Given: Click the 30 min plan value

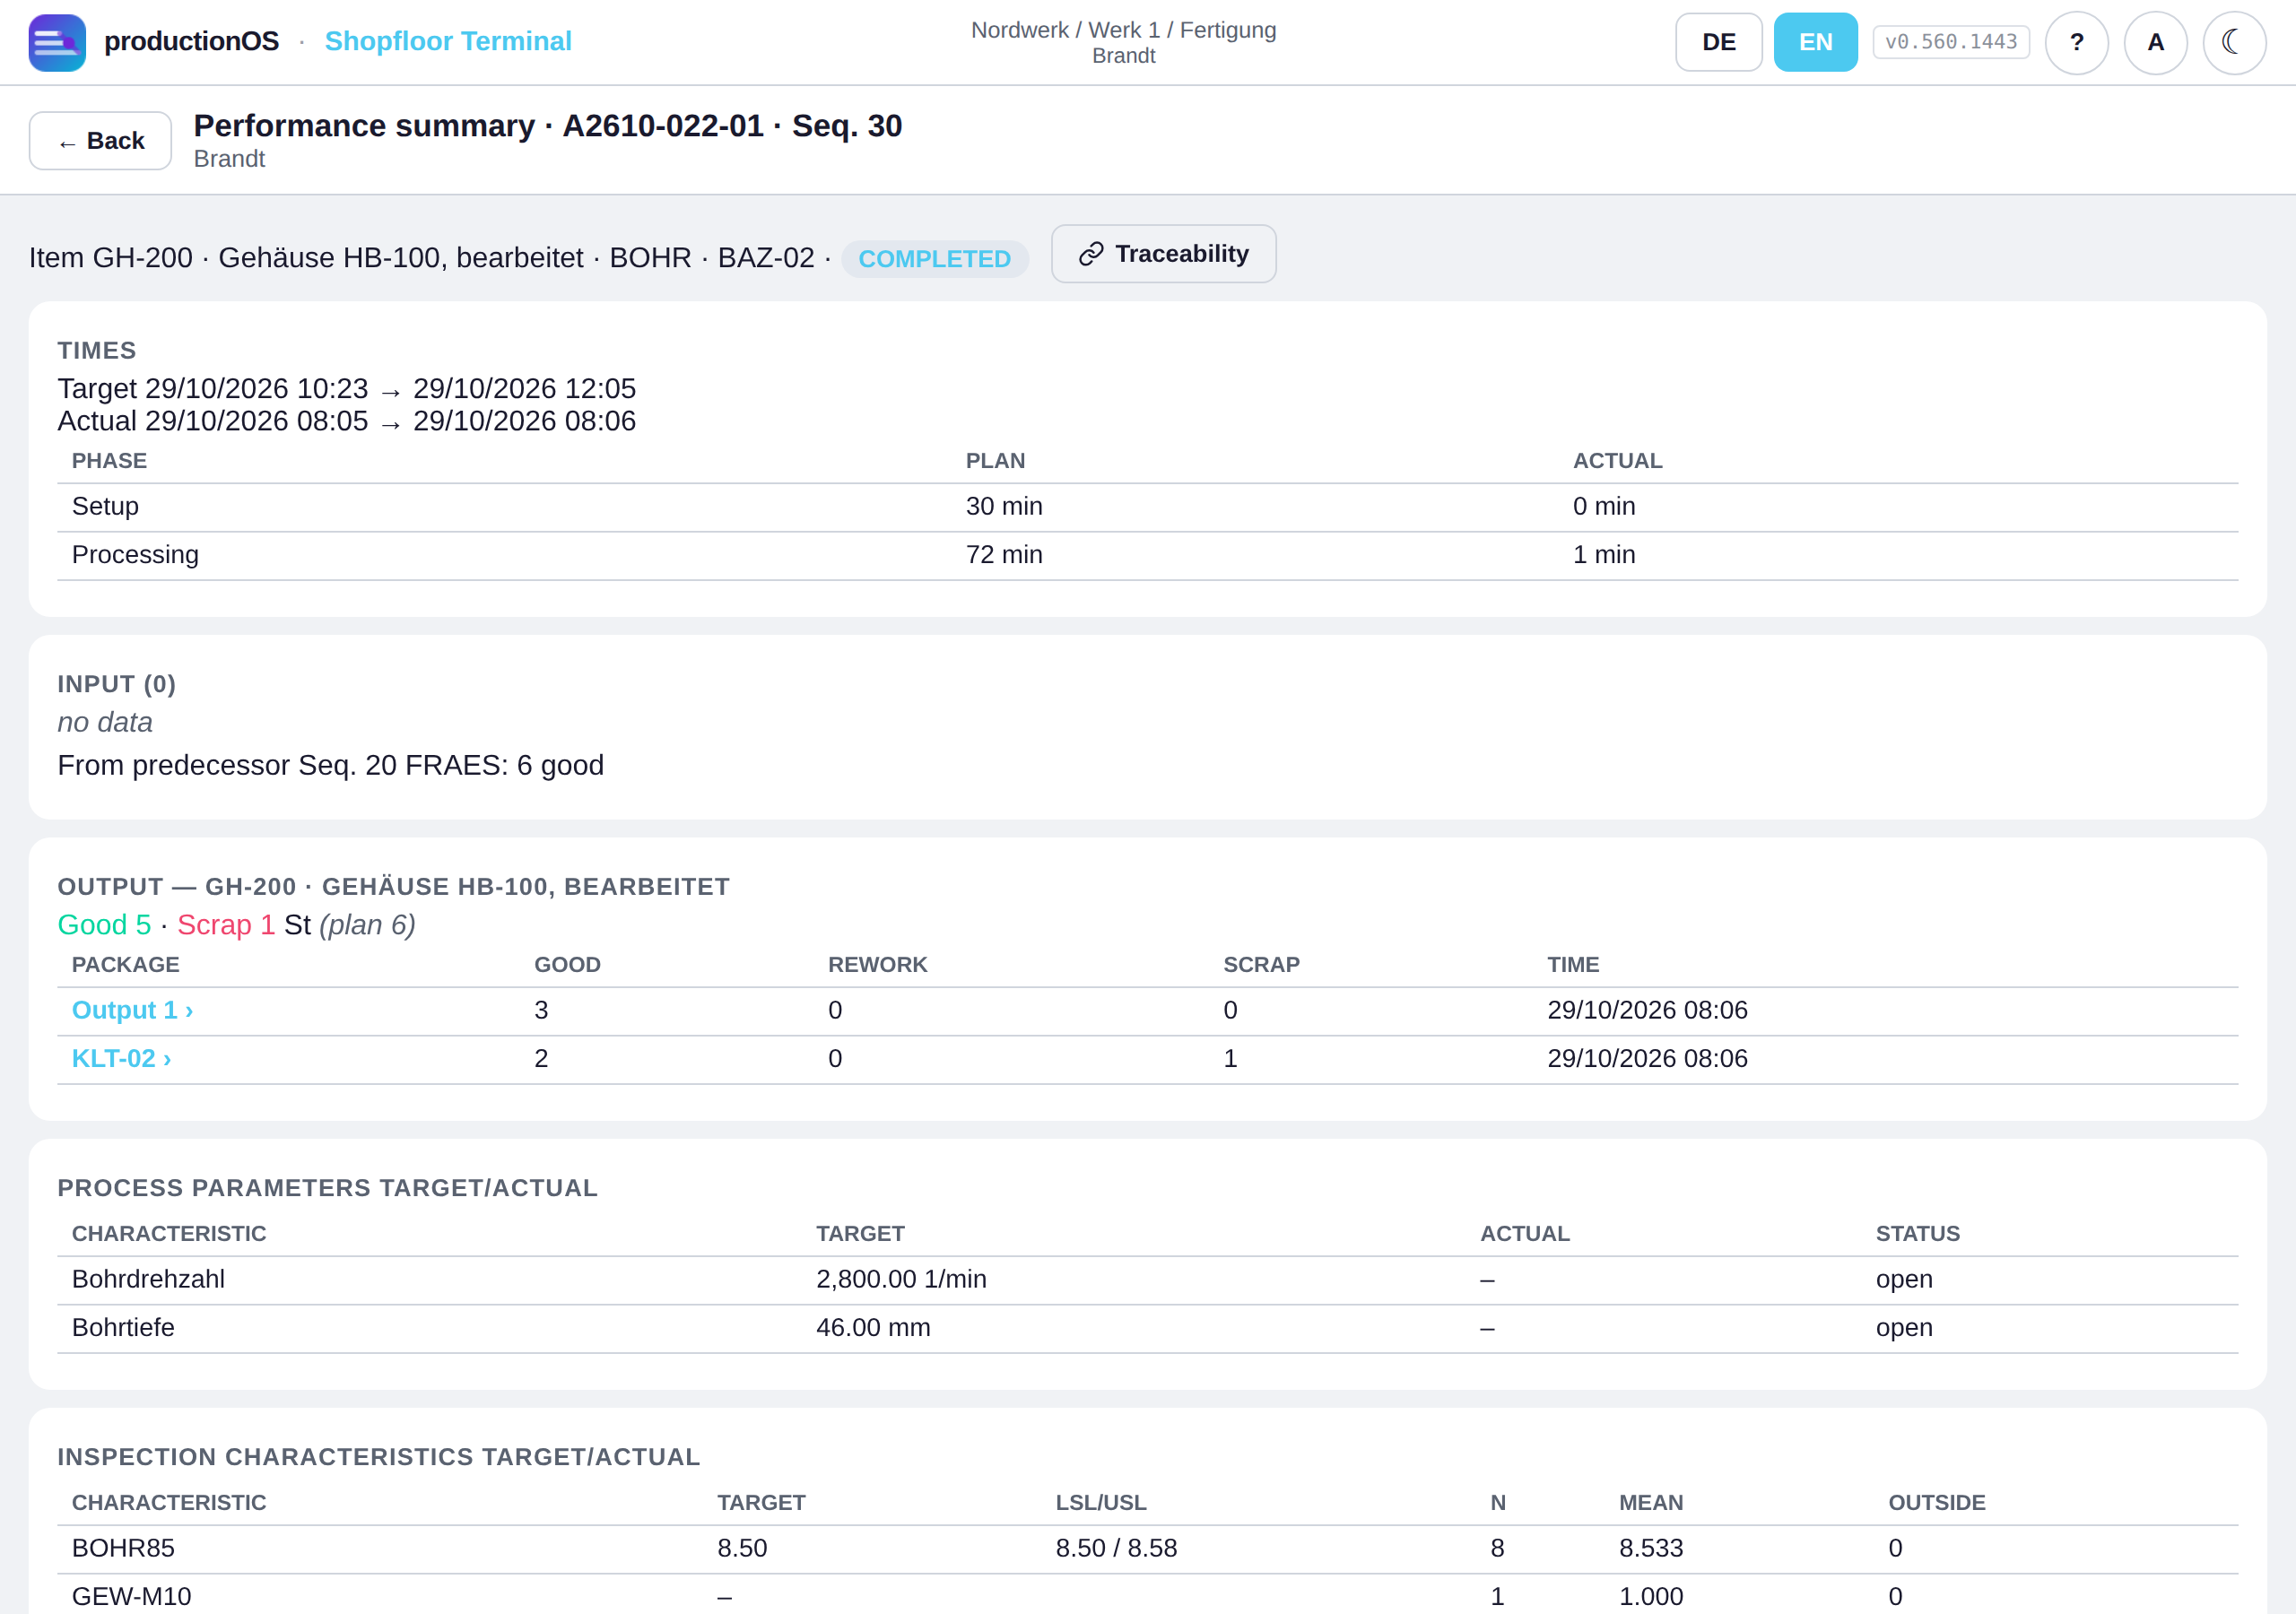Looking at the screenshot, I should point(1004,507).
